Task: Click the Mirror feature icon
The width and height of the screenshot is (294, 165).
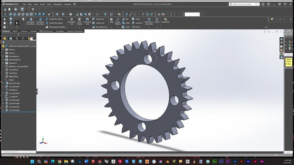Action: click(136, 27)
